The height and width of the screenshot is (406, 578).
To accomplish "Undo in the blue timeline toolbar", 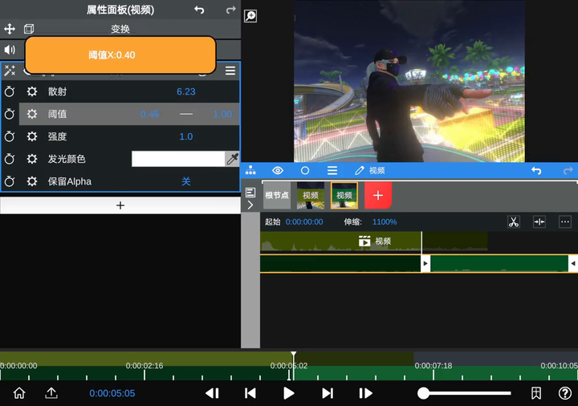I will tap(536, 170).
